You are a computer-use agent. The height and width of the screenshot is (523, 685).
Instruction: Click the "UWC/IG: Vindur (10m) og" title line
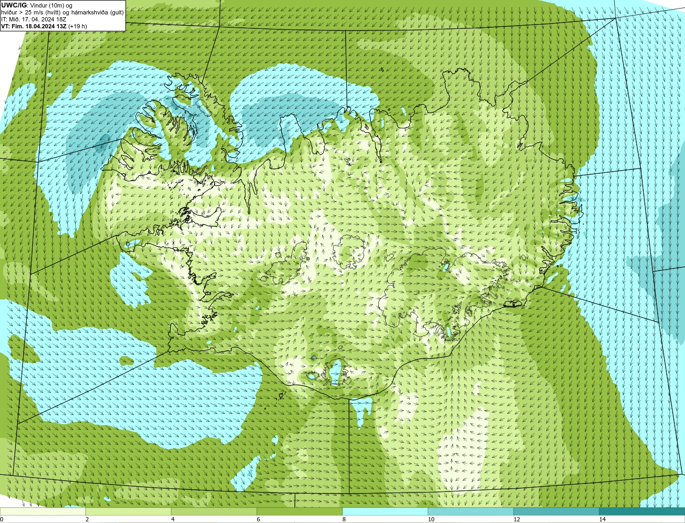coord(37,5)
